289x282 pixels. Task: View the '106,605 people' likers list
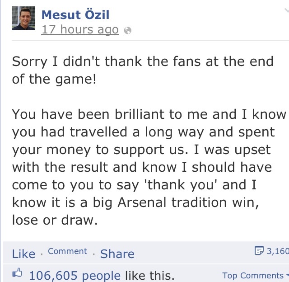[x=75, y=275]
